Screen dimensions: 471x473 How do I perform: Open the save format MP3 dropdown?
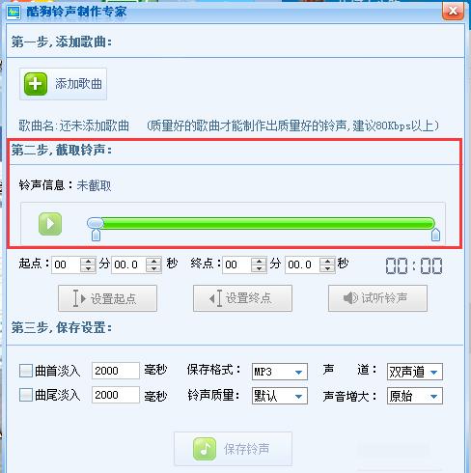pos(280,372)
